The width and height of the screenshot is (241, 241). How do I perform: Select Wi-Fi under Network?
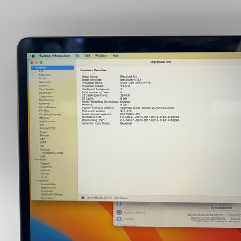click(43, 177)
